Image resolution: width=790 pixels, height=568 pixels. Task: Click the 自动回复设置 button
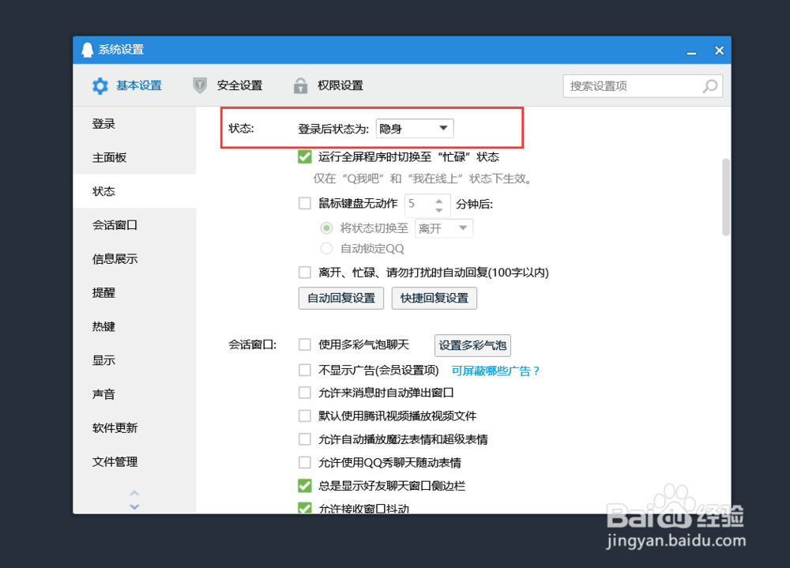click(340, 298)
